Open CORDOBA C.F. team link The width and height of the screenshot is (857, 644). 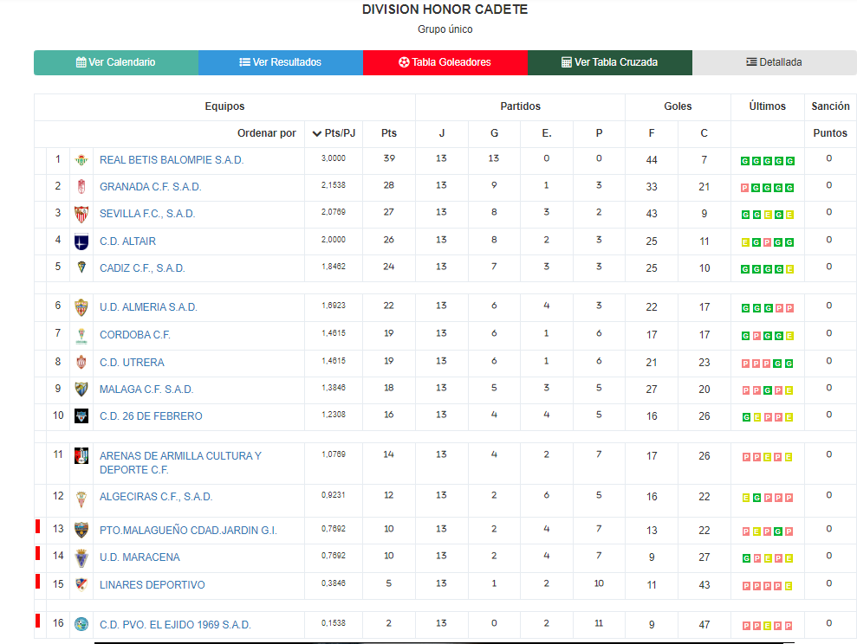135,335
